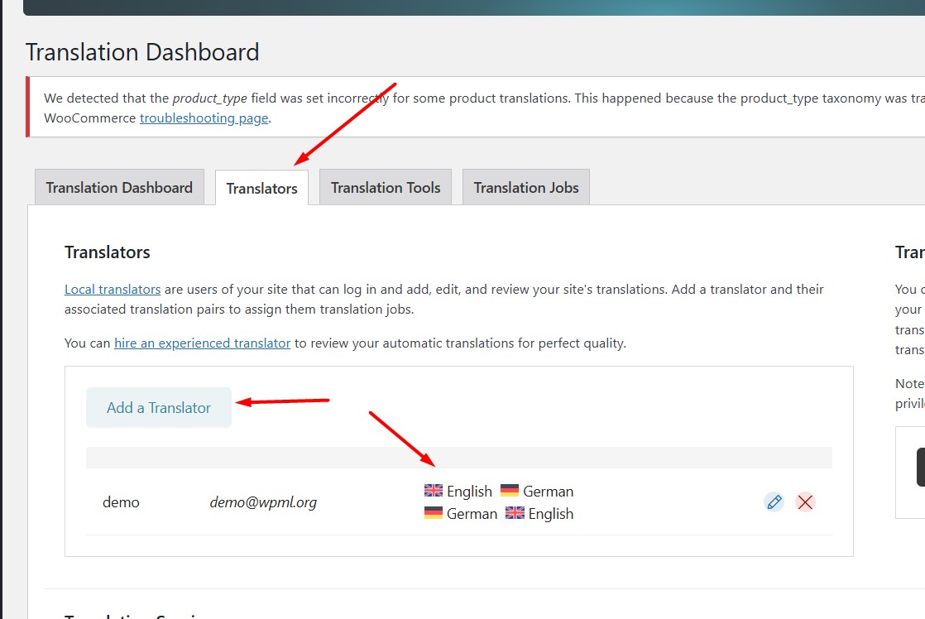The height and width of the screenshot is (619, 925).
Task: Click the Translators section heading
Action: coord(108,252)
